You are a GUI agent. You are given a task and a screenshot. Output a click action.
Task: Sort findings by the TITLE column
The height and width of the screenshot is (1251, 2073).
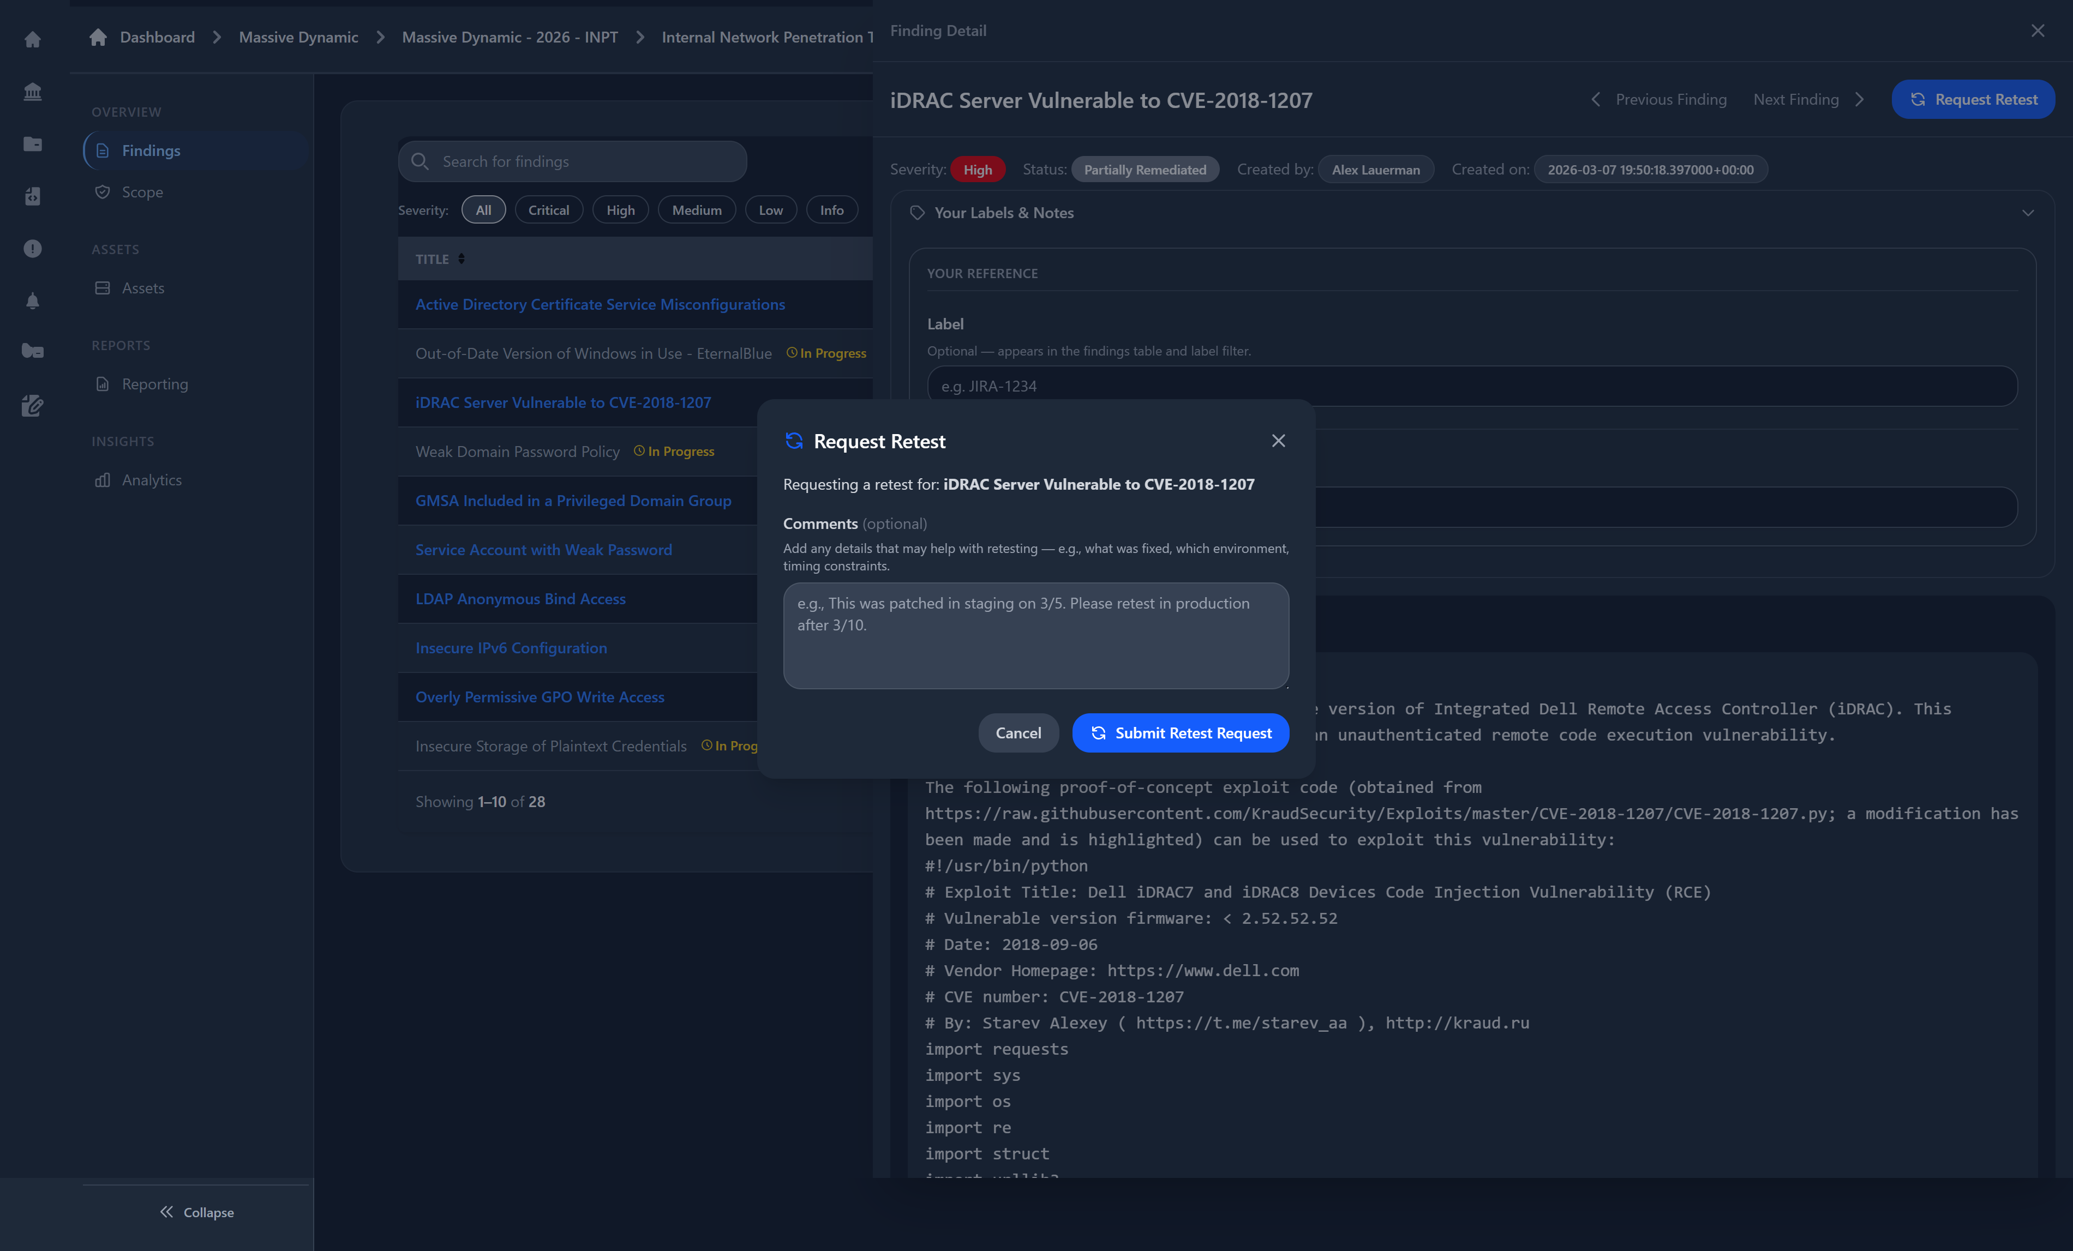coord(438,258)
